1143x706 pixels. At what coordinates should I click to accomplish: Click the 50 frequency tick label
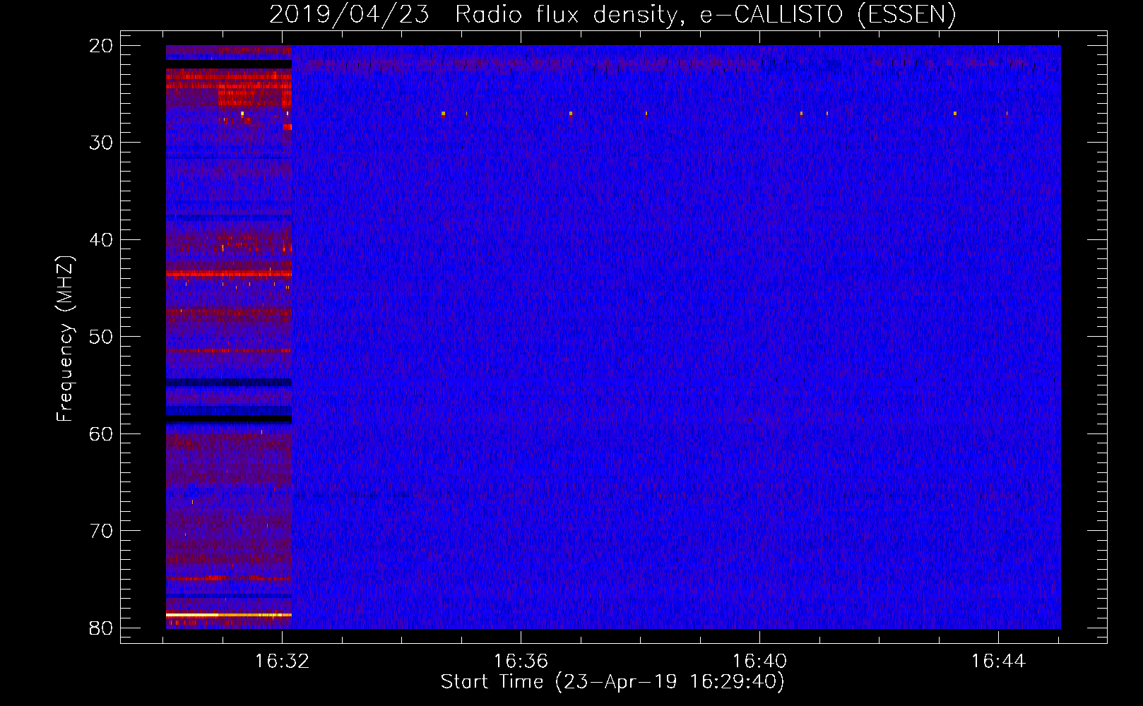point(101,337)
